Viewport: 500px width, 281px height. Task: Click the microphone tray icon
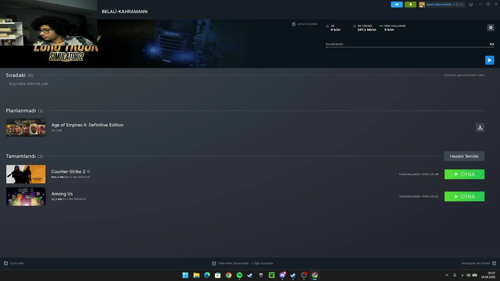[455, 275]
